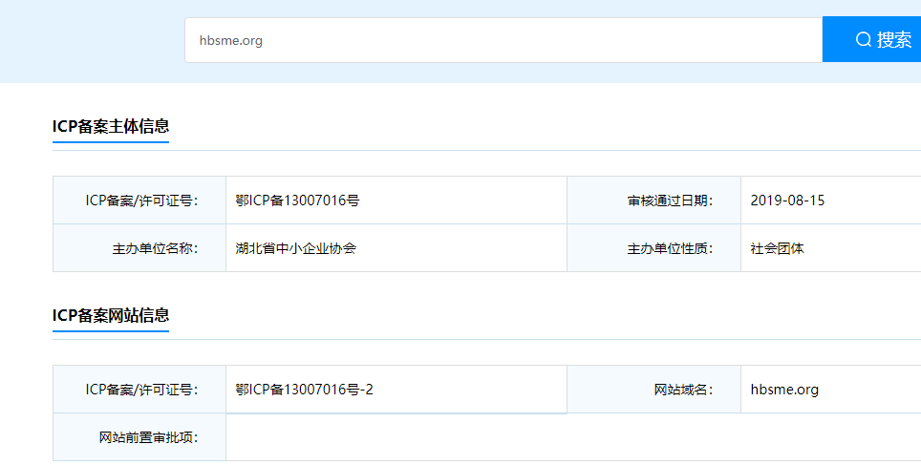Screen dimensions: 921x465
Task: Select the ICP备案网站信息 section heading
Action: (111, 315)
